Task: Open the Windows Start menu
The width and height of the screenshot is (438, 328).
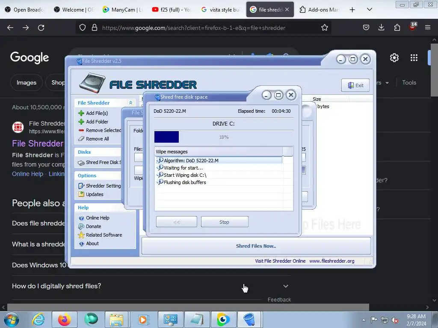Action: point(12,319)
